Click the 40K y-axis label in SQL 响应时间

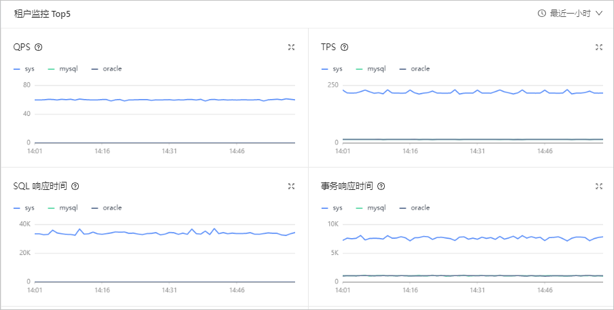pos(25,225)
